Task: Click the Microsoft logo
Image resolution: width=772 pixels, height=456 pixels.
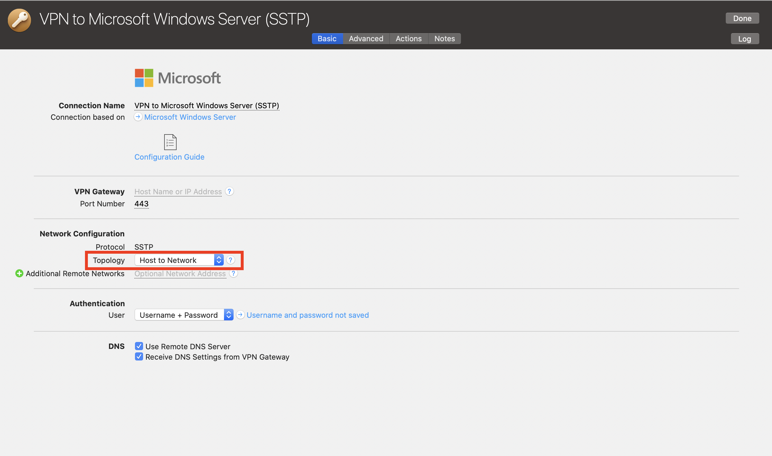Action: point(177,78)
